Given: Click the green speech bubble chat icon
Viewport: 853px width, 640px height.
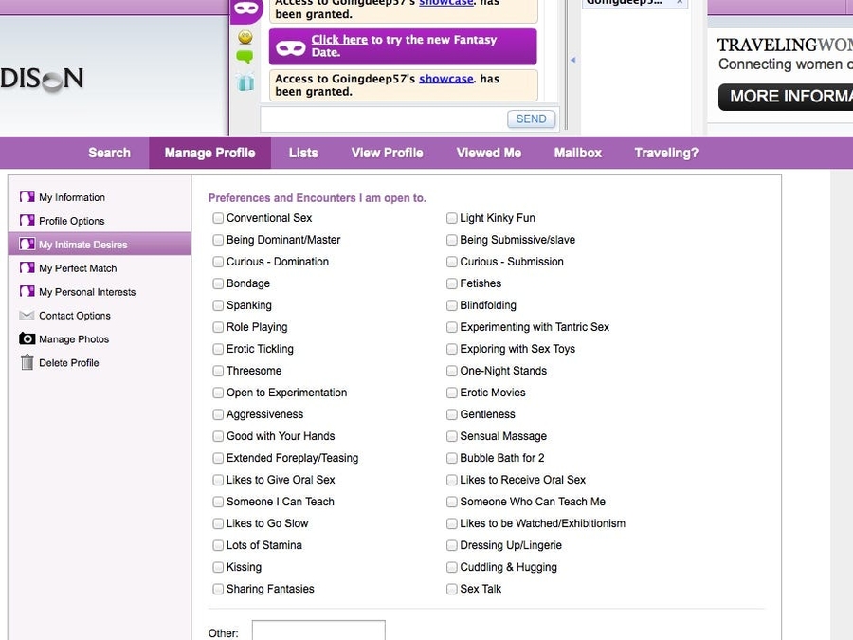Looking at the screenshot, I should pyautogui.click(x=245, y=58).
